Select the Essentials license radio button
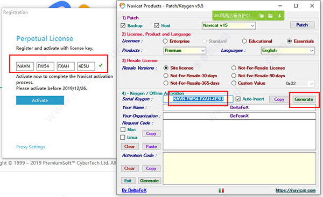323x197 pixels. [289, 41]
